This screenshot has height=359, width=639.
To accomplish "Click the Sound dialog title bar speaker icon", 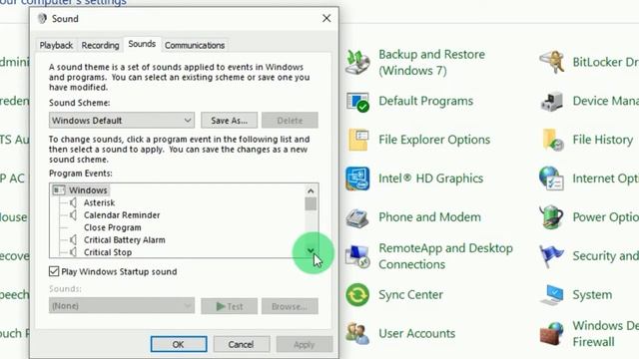I will point(42,18).
